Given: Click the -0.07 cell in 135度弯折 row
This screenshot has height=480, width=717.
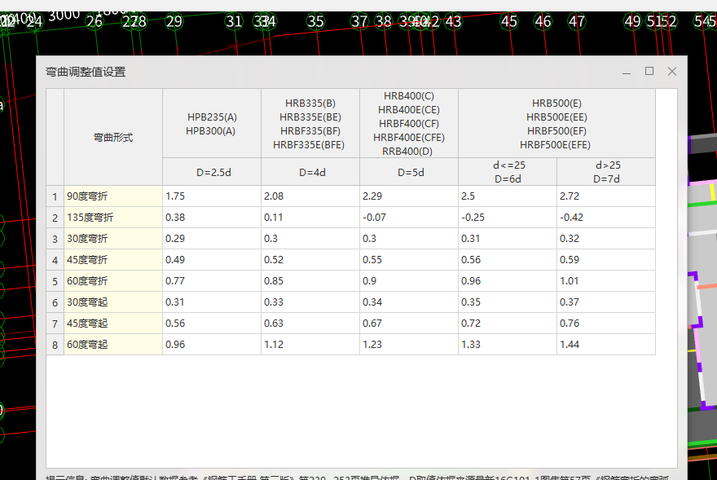Looking at the screenshot, I should click(x=409, y=218).
